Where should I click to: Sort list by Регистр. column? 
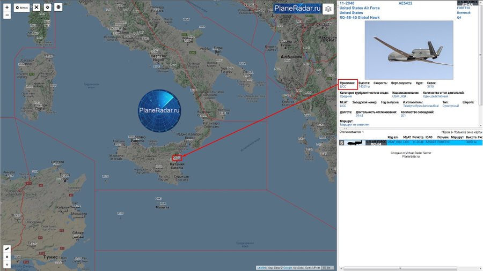(418, 137)
